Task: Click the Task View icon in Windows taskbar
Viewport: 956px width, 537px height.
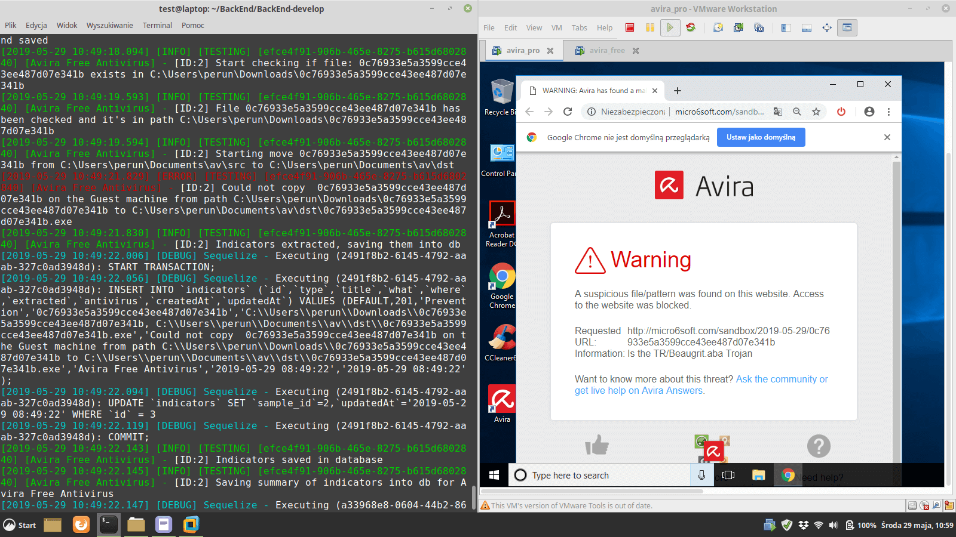Action: coord(728,475)
